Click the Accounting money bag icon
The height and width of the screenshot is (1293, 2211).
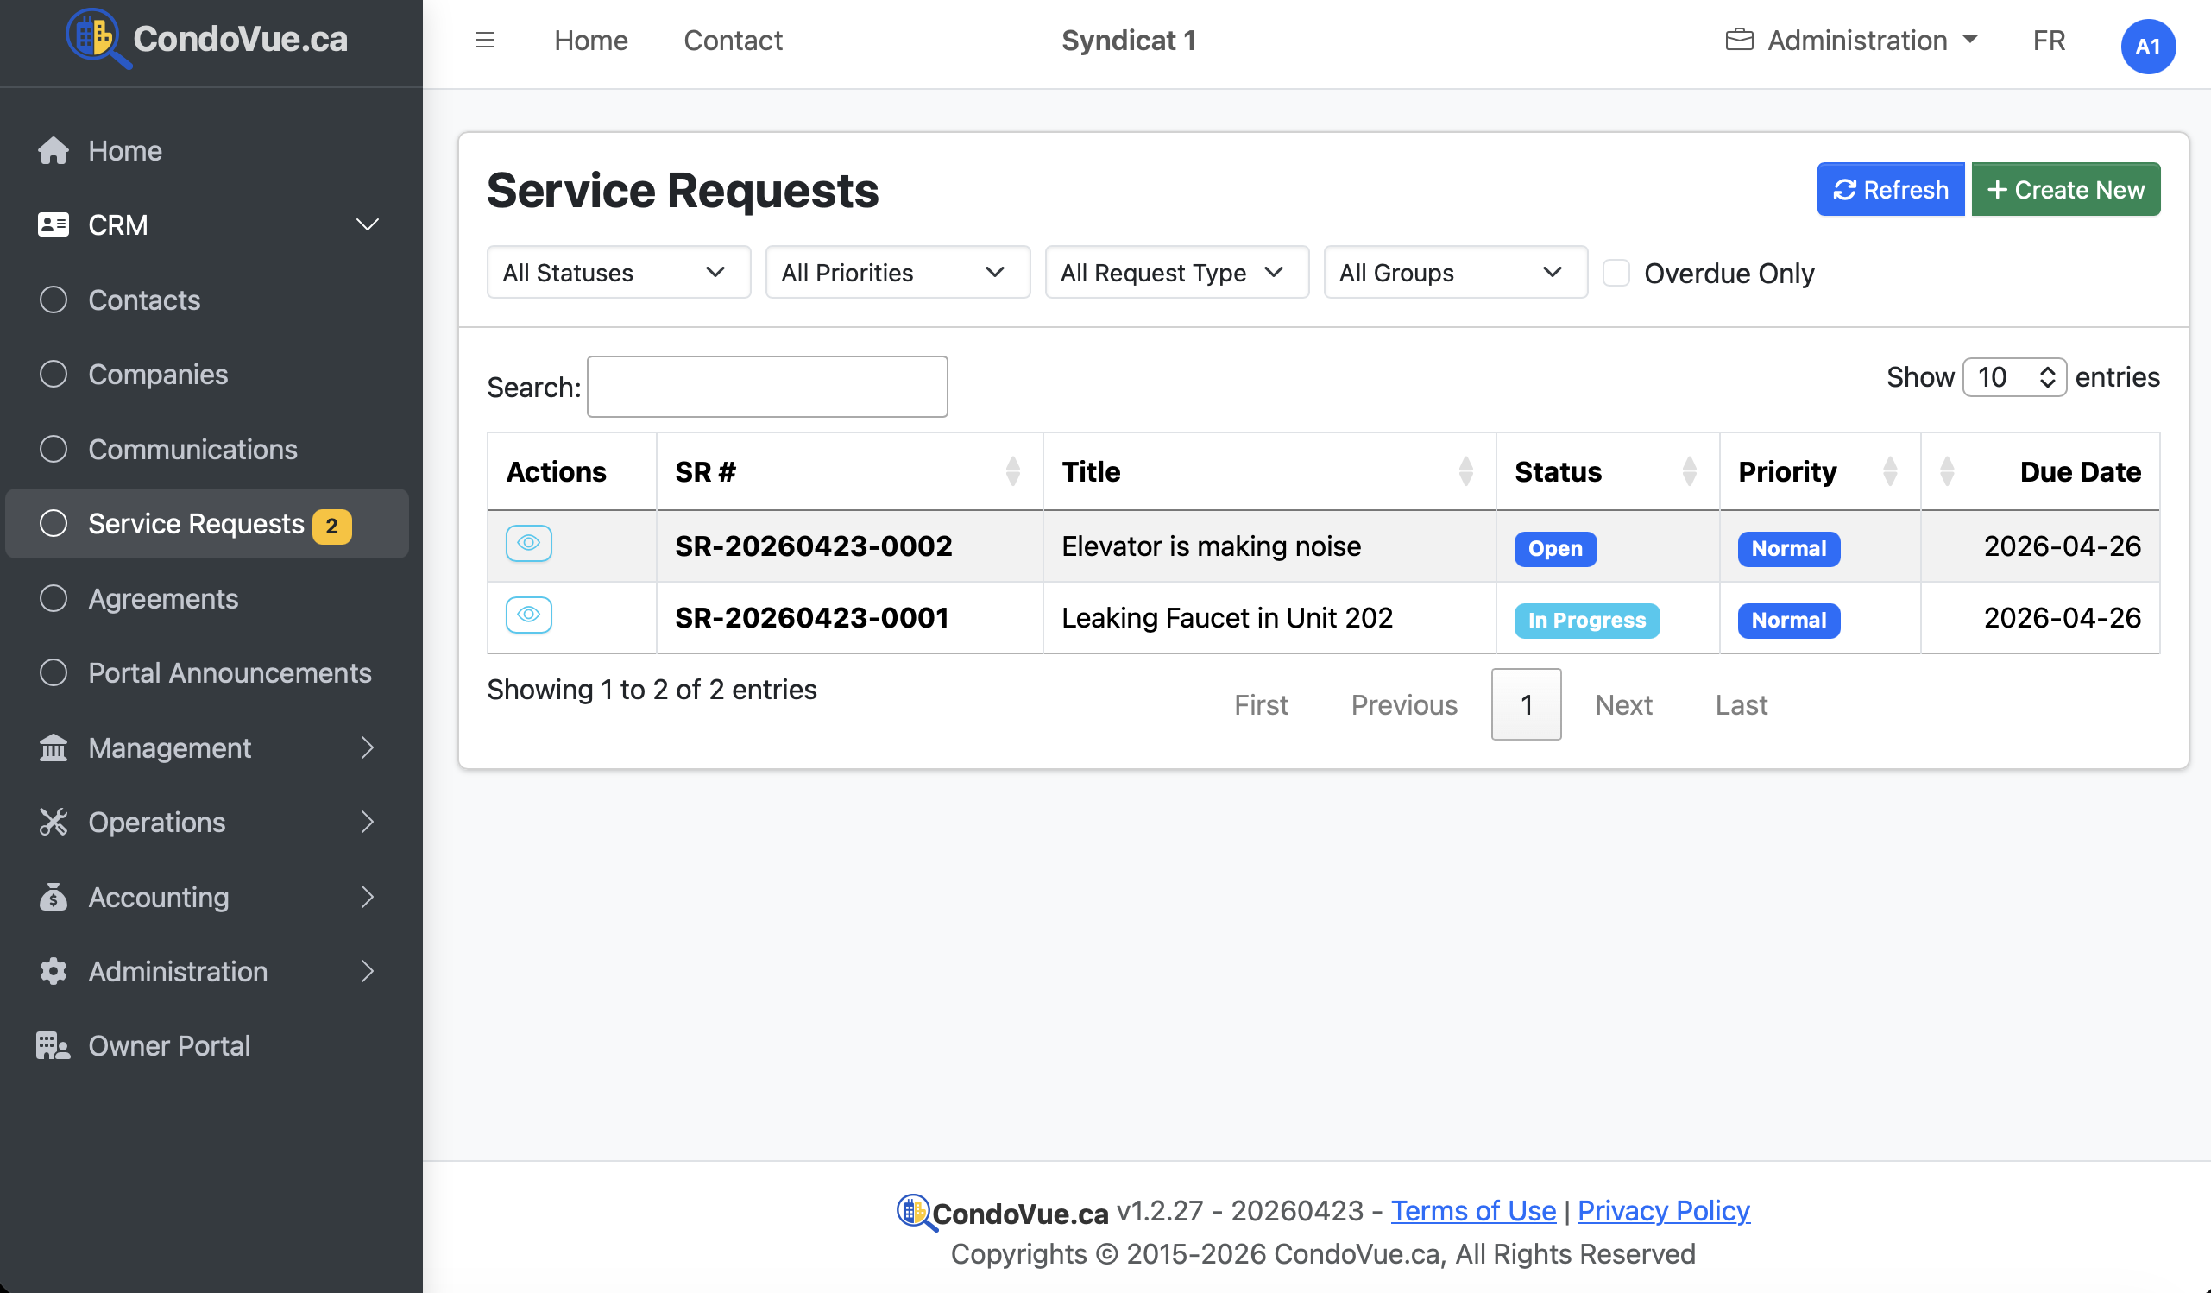pos(53,896)
